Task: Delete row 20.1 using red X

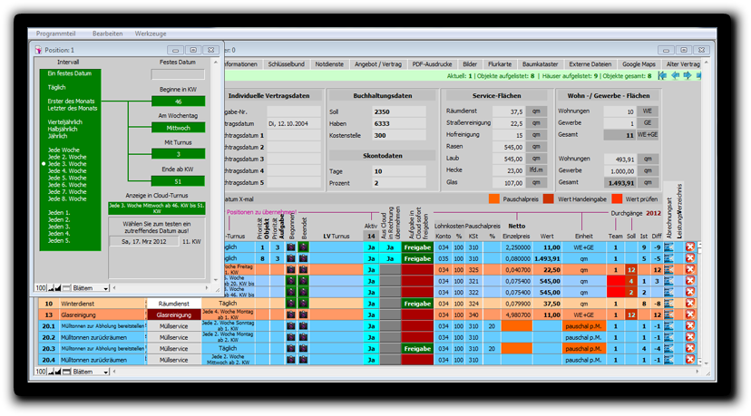Action: coord(689,325)
